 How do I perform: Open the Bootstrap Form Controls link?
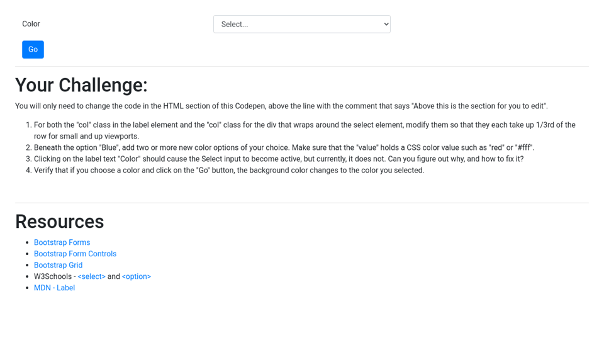click(x=75, y=254)
